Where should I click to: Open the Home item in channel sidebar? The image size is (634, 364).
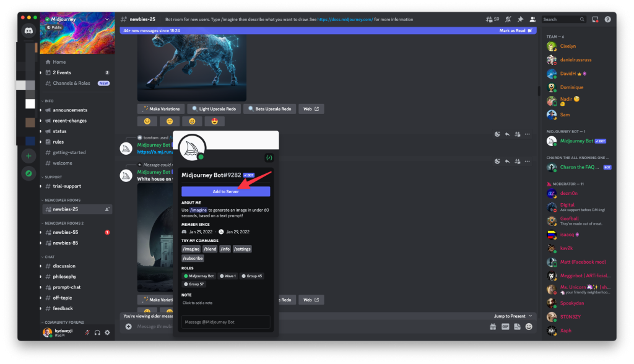coord(77,62)
